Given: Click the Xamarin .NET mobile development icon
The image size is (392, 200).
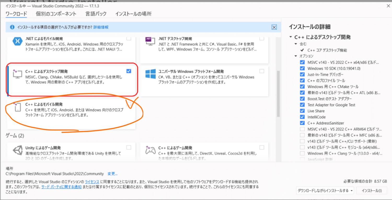Looking at the screenshot, I should [18, 42].
